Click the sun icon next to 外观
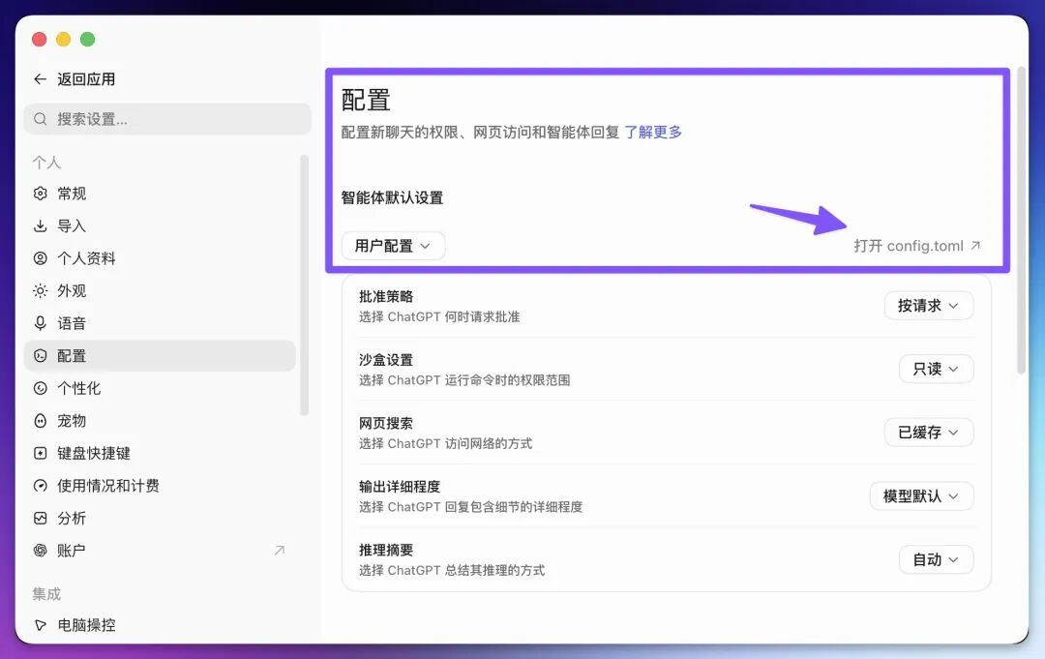This screenshot has width=1045, height=659. [40, 290]
